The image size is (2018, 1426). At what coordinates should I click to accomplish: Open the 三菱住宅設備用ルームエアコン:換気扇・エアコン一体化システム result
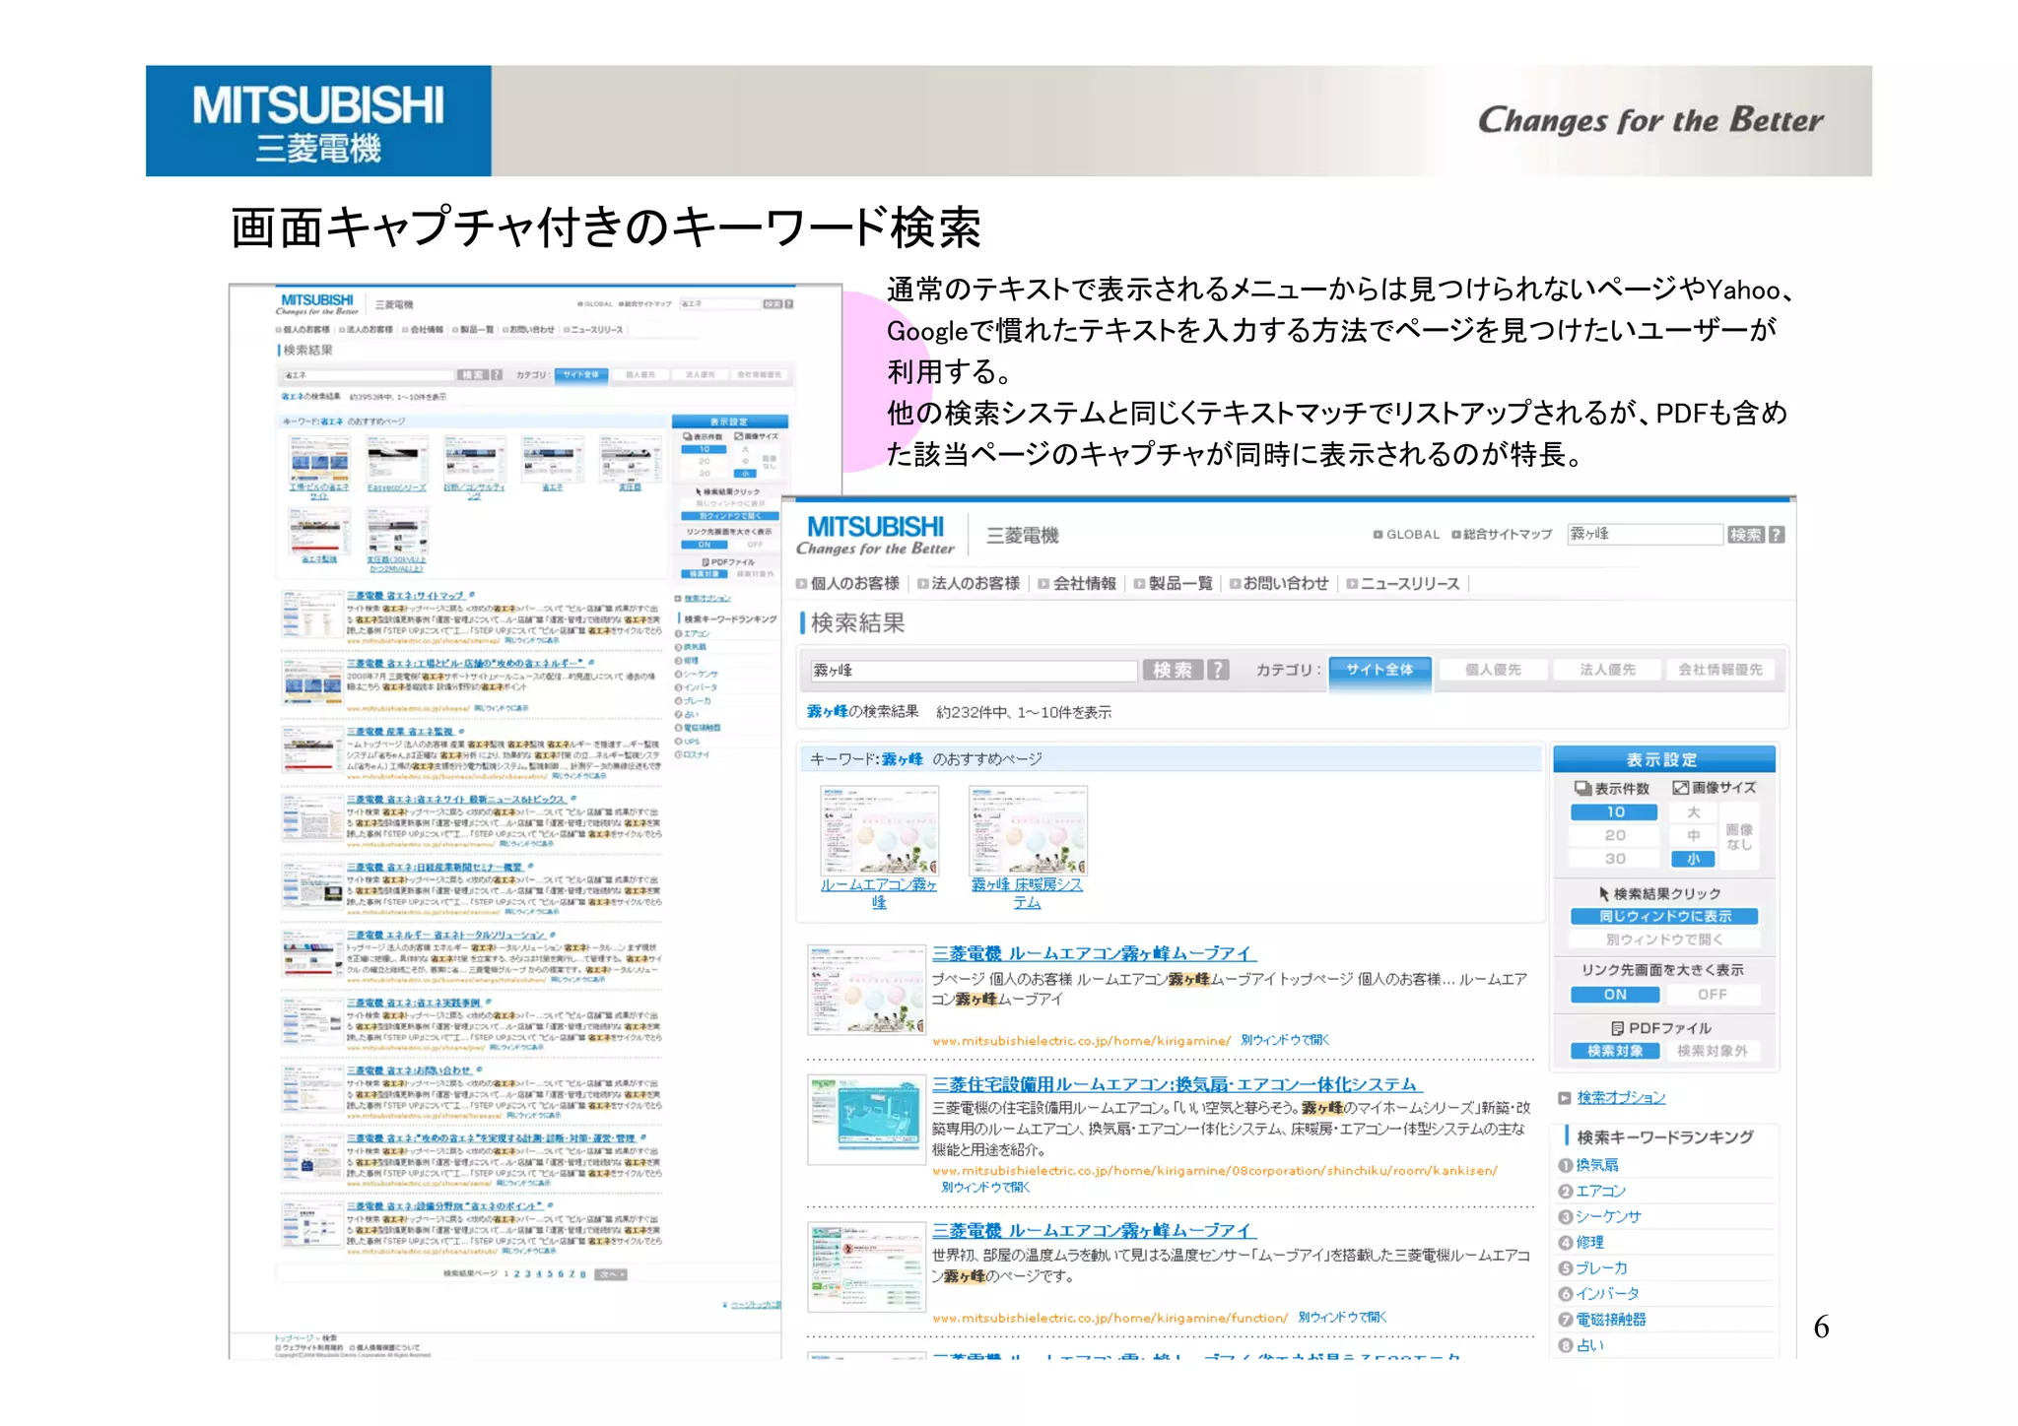[x=1177, y=1084]
